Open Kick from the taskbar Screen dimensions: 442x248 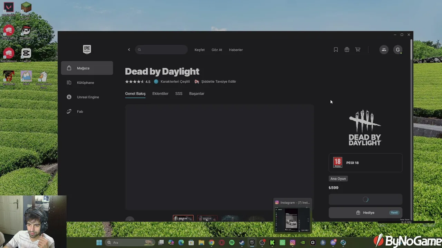pos(272,242)
